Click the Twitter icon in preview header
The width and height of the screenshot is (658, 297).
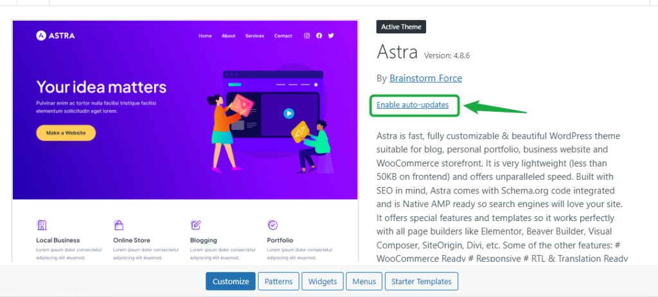click(x=331, y=36)
